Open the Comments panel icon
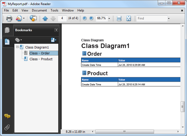This screenshot has height=136, width=187. [7, 116]
